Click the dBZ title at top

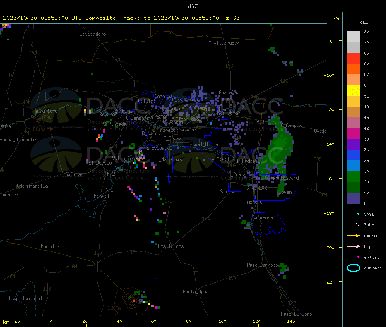(x=193, y=6)
